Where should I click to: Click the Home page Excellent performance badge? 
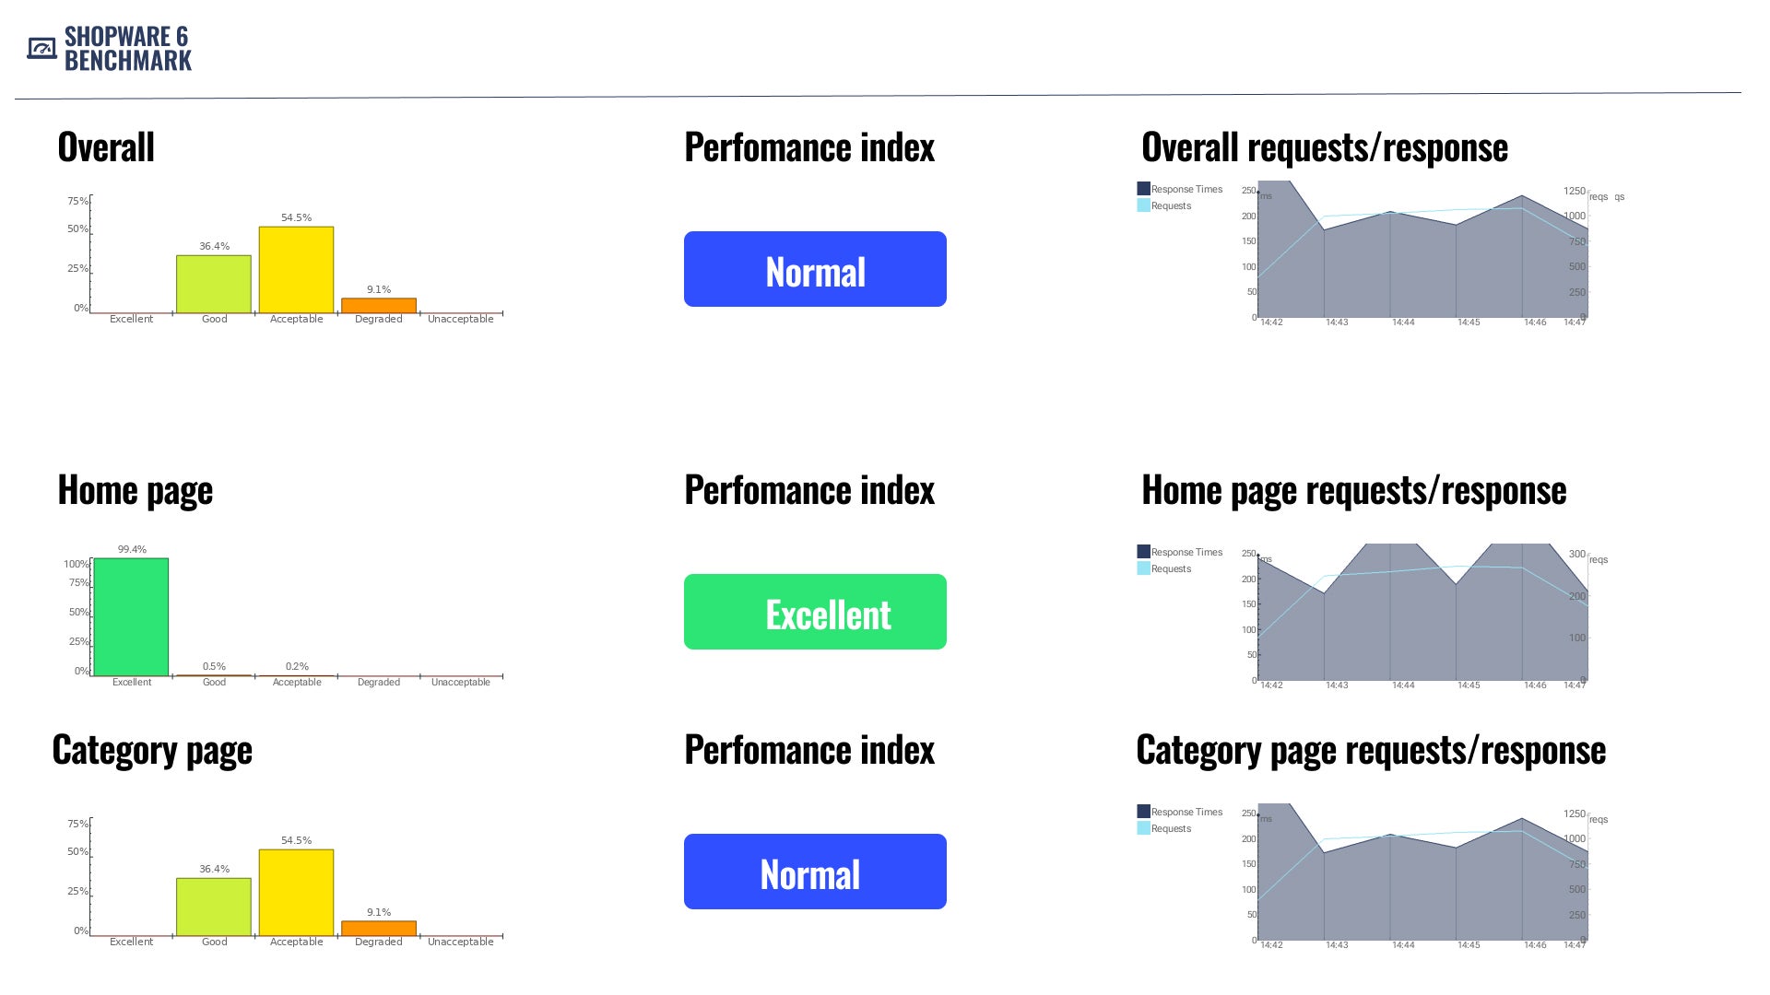coord(815,612)
